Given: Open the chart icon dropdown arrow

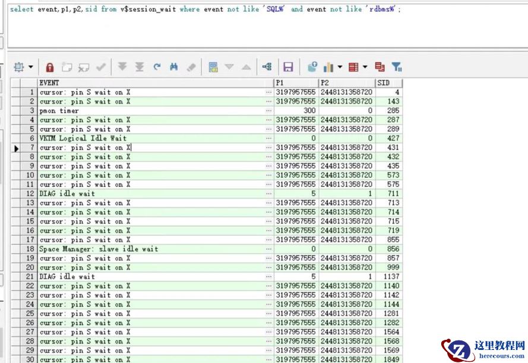Looking at the screenshot, I should 340,66.
